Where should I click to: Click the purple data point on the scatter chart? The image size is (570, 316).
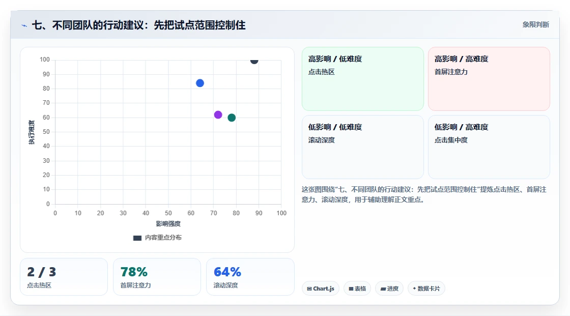(218, 115)
